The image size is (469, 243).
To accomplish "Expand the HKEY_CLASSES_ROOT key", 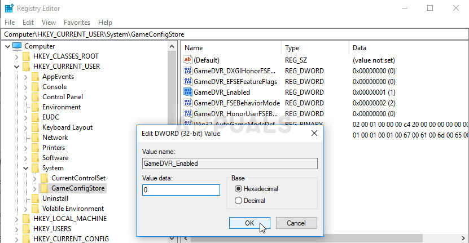I will pyautogui.click(x=17, y=56).
